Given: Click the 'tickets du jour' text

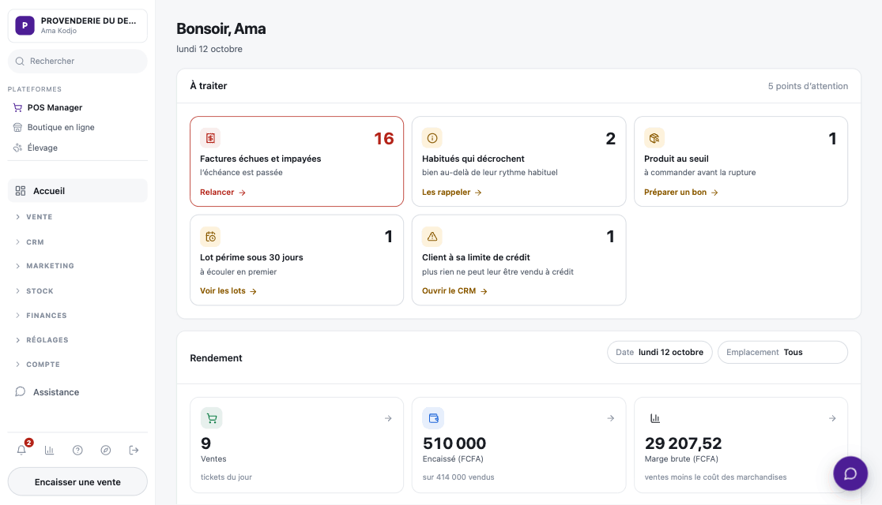Looking at the screenshot, I should (x=226, y=477).
